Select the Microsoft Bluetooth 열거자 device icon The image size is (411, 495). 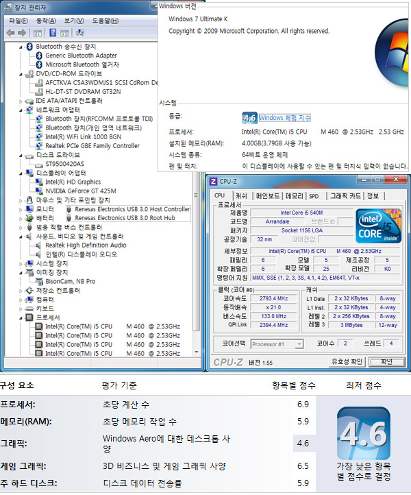[x=39, y=64]
